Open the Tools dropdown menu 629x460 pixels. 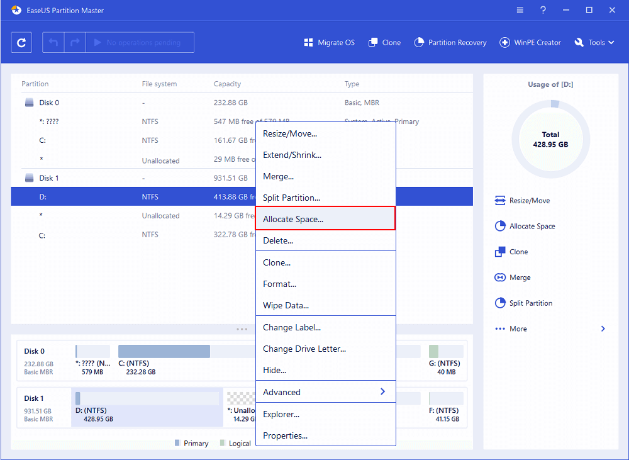pos(594,43)
